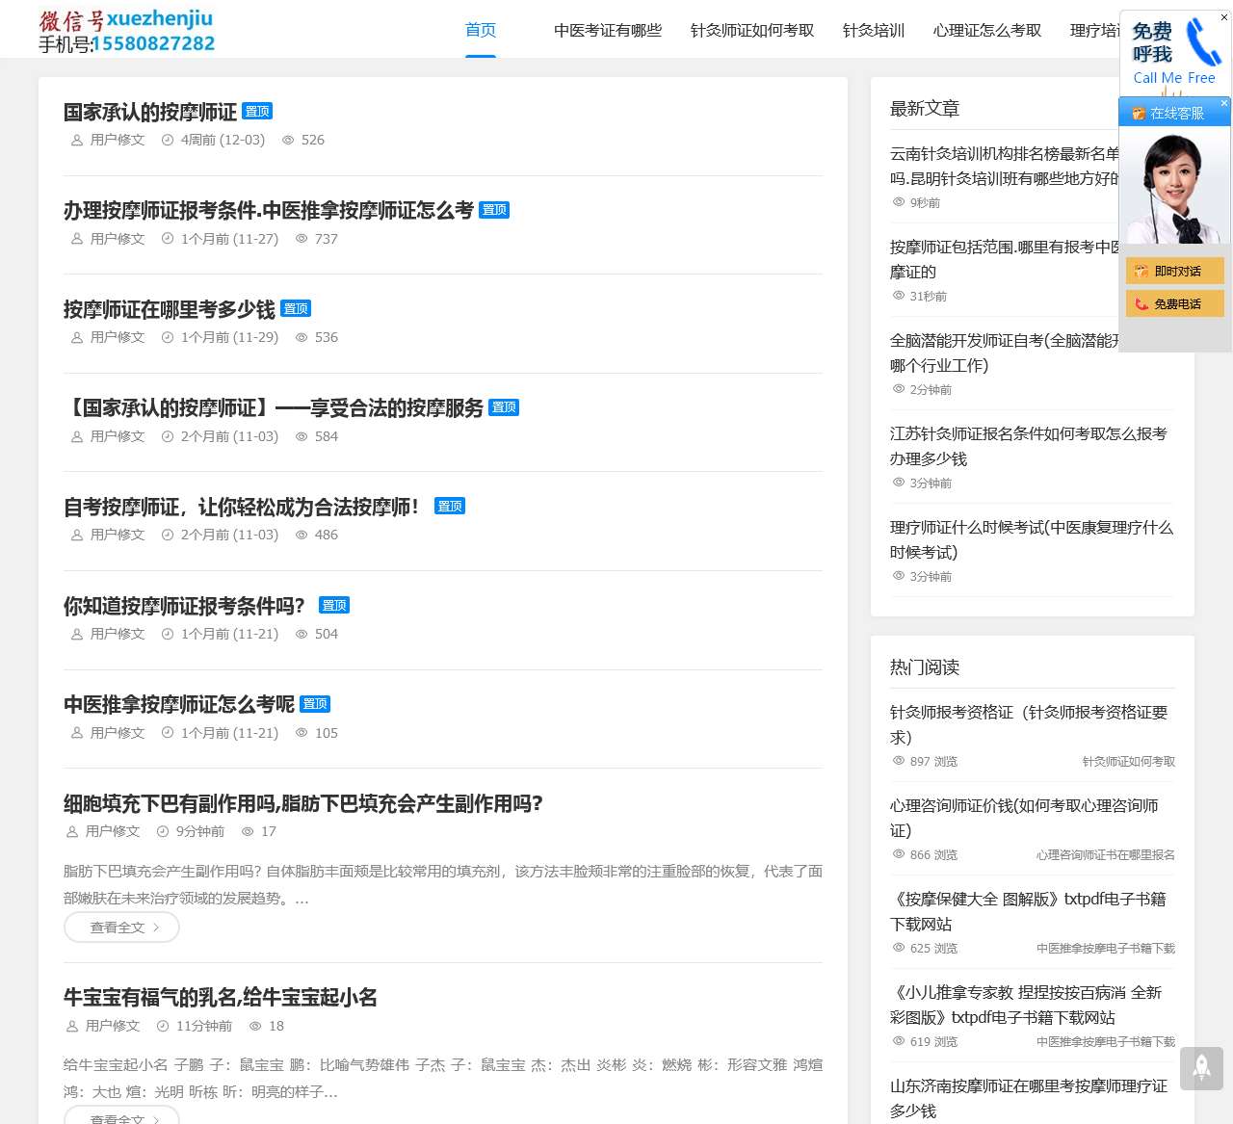
Task: Click the rocket back-to-top icon
Action: (1201, 1067)
